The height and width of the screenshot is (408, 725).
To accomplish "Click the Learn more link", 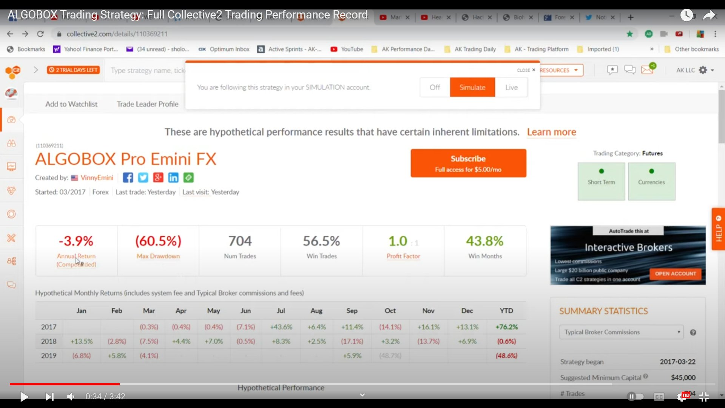I will pyautogui.click(x=551, y=132).
